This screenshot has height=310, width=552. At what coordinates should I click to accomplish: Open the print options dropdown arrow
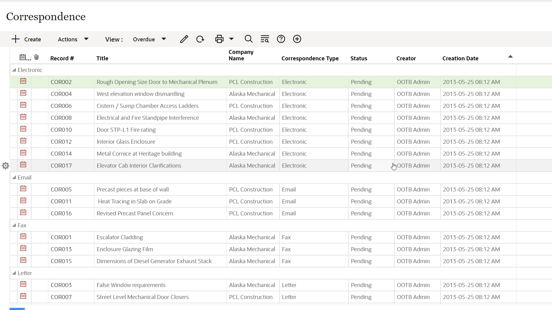231,39
